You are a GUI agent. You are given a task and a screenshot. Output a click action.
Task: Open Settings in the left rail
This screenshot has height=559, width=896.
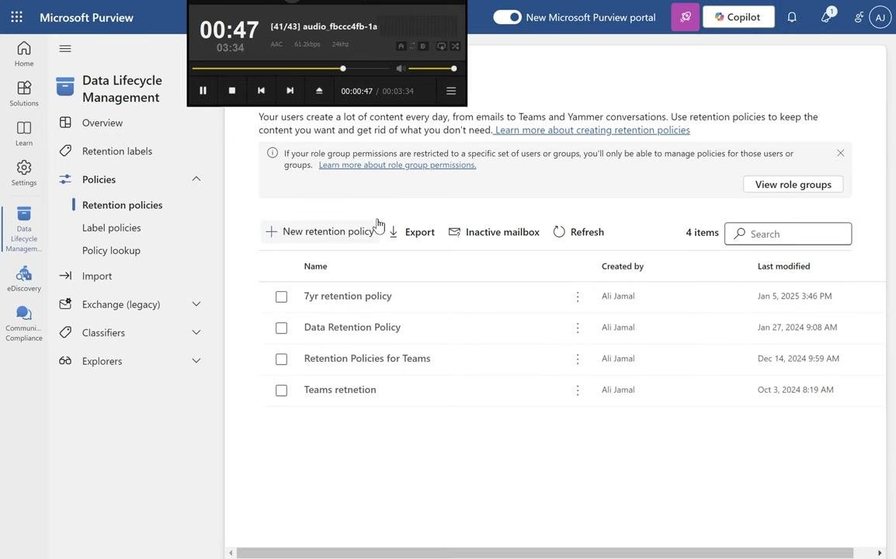coord(24,173)
